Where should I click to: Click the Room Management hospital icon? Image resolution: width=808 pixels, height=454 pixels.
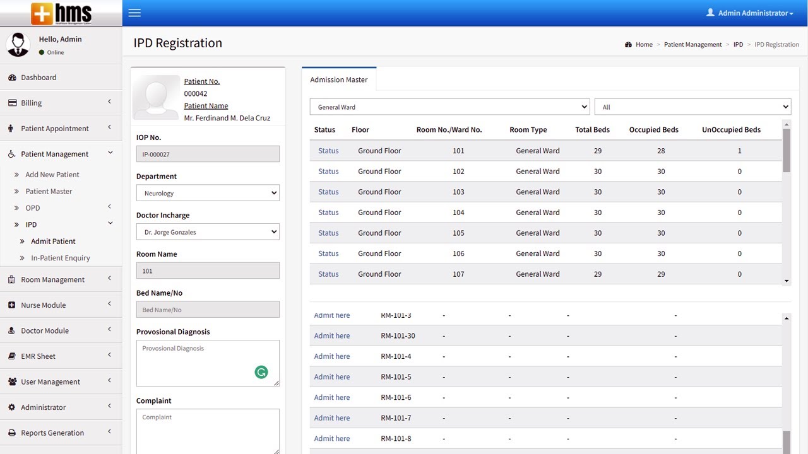[11, 279]
